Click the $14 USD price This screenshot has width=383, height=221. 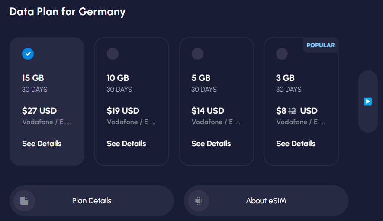[x=208, y=111]
